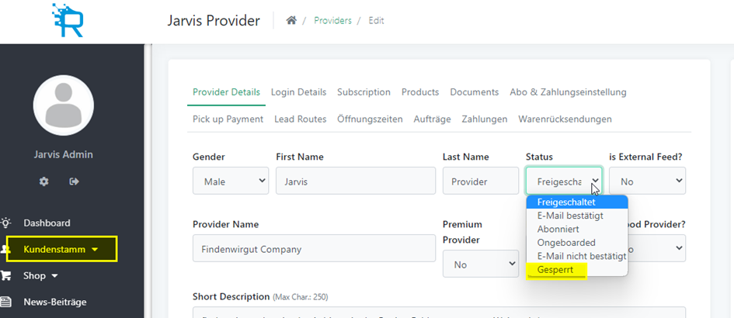
Task: Click the News-Beiträge newspaper icon
Action: point(5,302)
